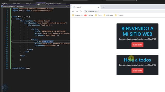The image size is (165, 92).
Task: Click the "BIENVENIDO A MI SITIO WEB" code string
Action: pyautogui.click(x=54, y=31)
